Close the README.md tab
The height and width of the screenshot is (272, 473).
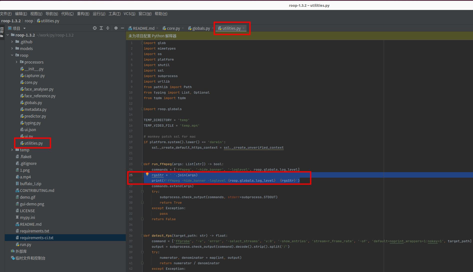click(x=157, y=28)
